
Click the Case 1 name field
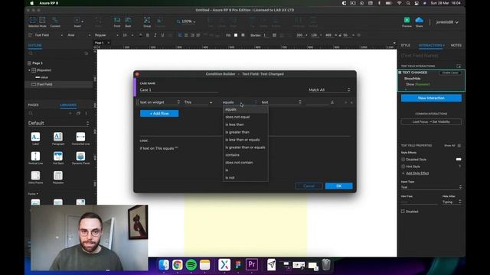tap(180, 90)
